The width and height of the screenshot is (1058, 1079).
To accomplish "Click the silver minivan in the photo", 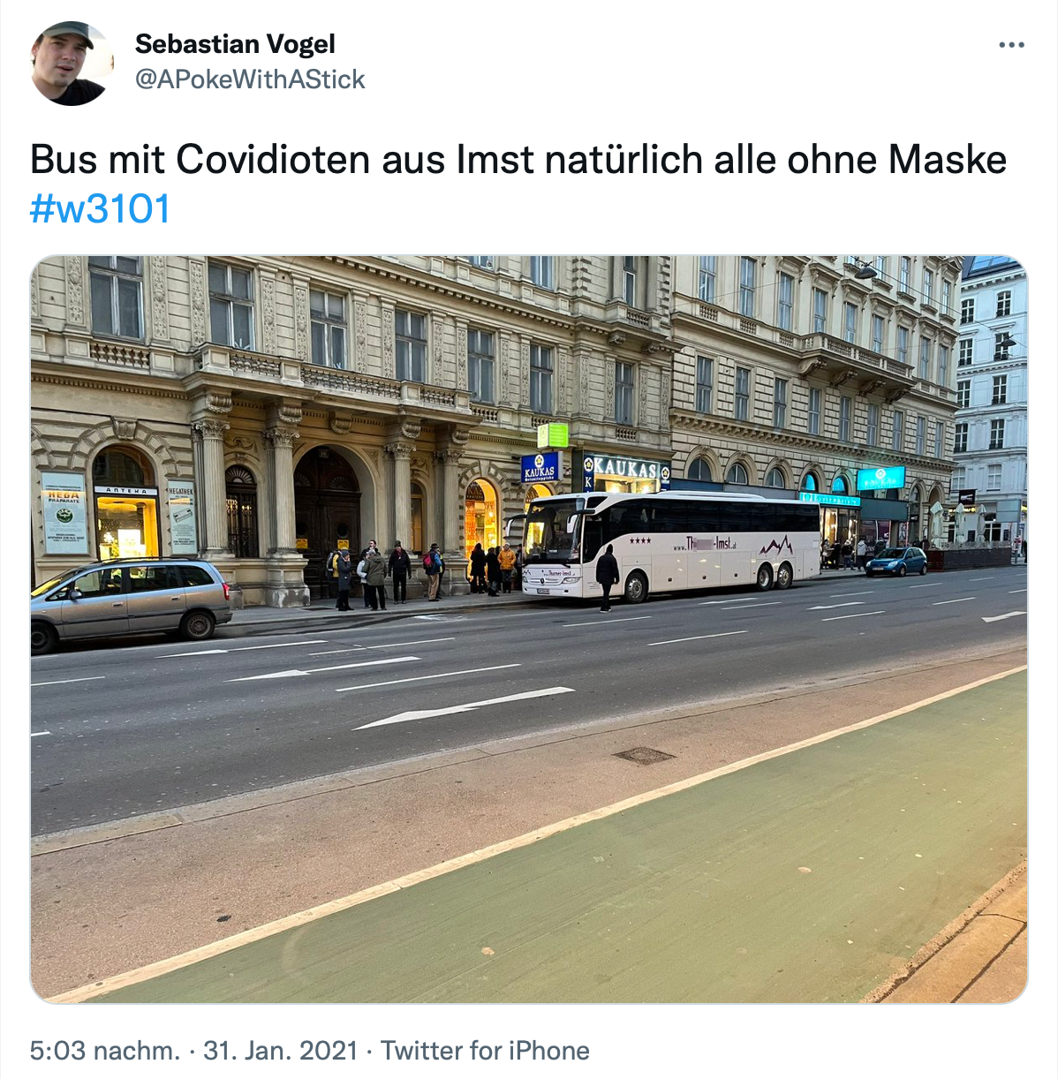I will pyautogui.click(x=129, y=602).
